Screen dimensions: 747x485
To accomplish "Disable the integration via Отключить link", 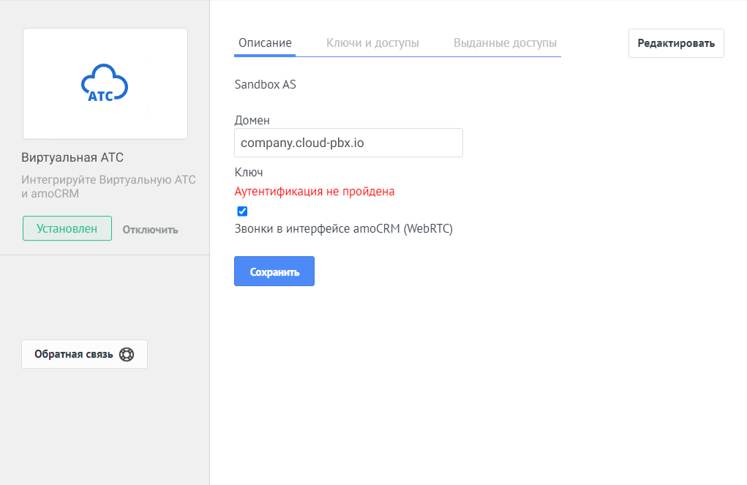I will point(150,230).
